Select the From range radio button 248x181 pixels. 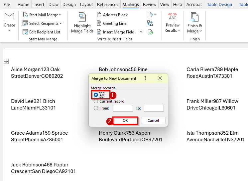pos(96,108)
